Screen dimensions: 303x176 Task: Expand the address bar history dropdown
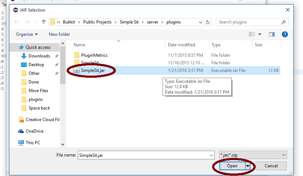pyautogui.click(x=201, y=22)
